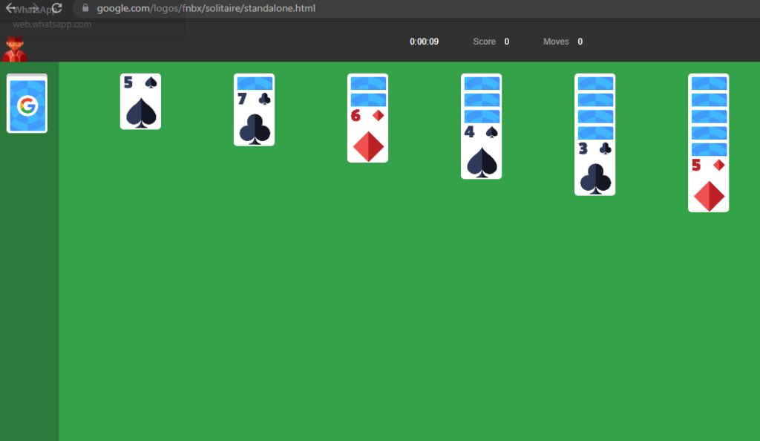This screenshot has width=760, height=441.
Task: Click the browser back arrow
Action: [10, 7]
